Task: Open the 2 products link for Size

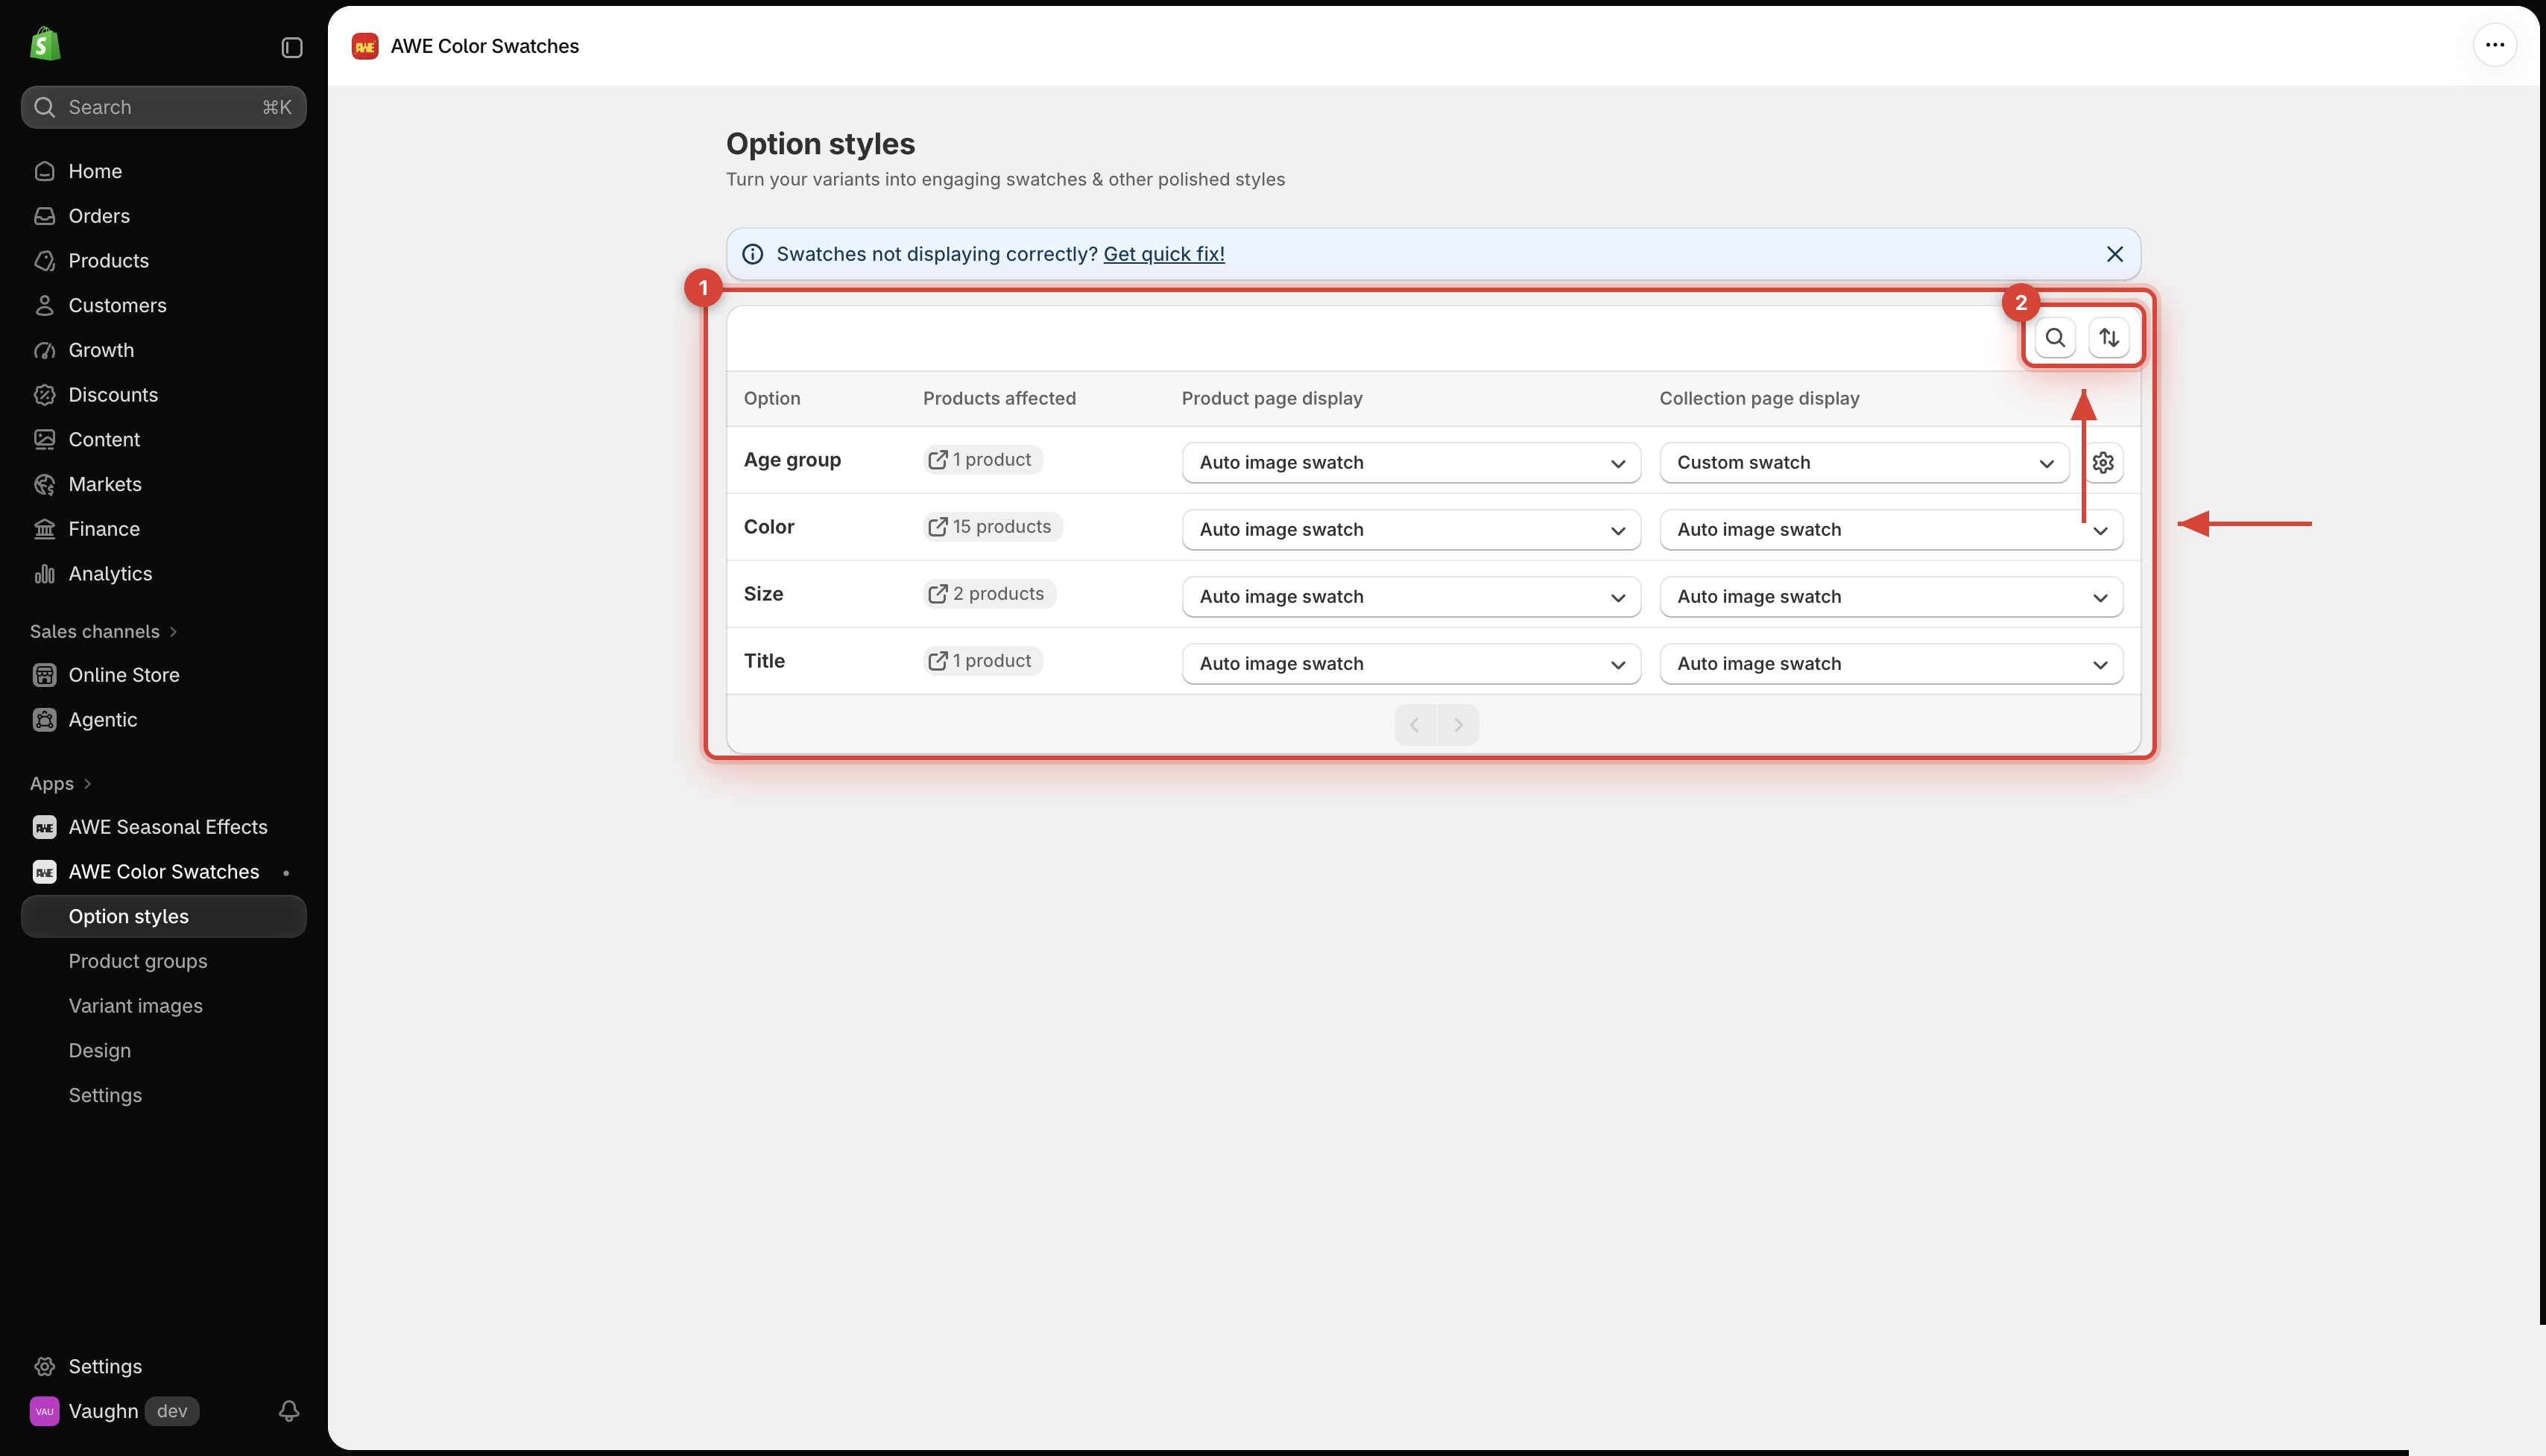Action: tap(989, 594)
